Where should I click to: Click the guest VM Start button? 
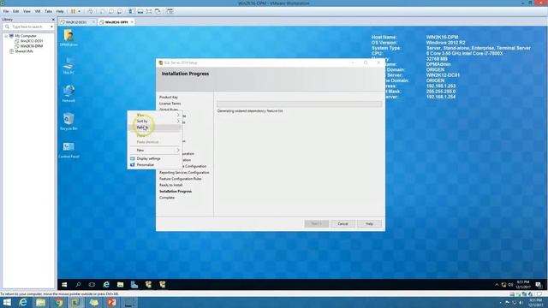(64, 285)
